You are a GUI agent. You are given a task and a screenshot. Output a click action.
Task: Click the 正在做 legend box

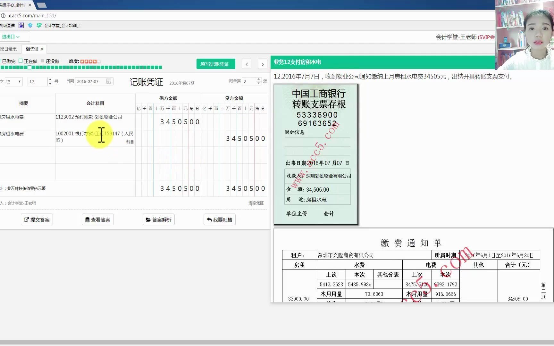tap(21, 61)
